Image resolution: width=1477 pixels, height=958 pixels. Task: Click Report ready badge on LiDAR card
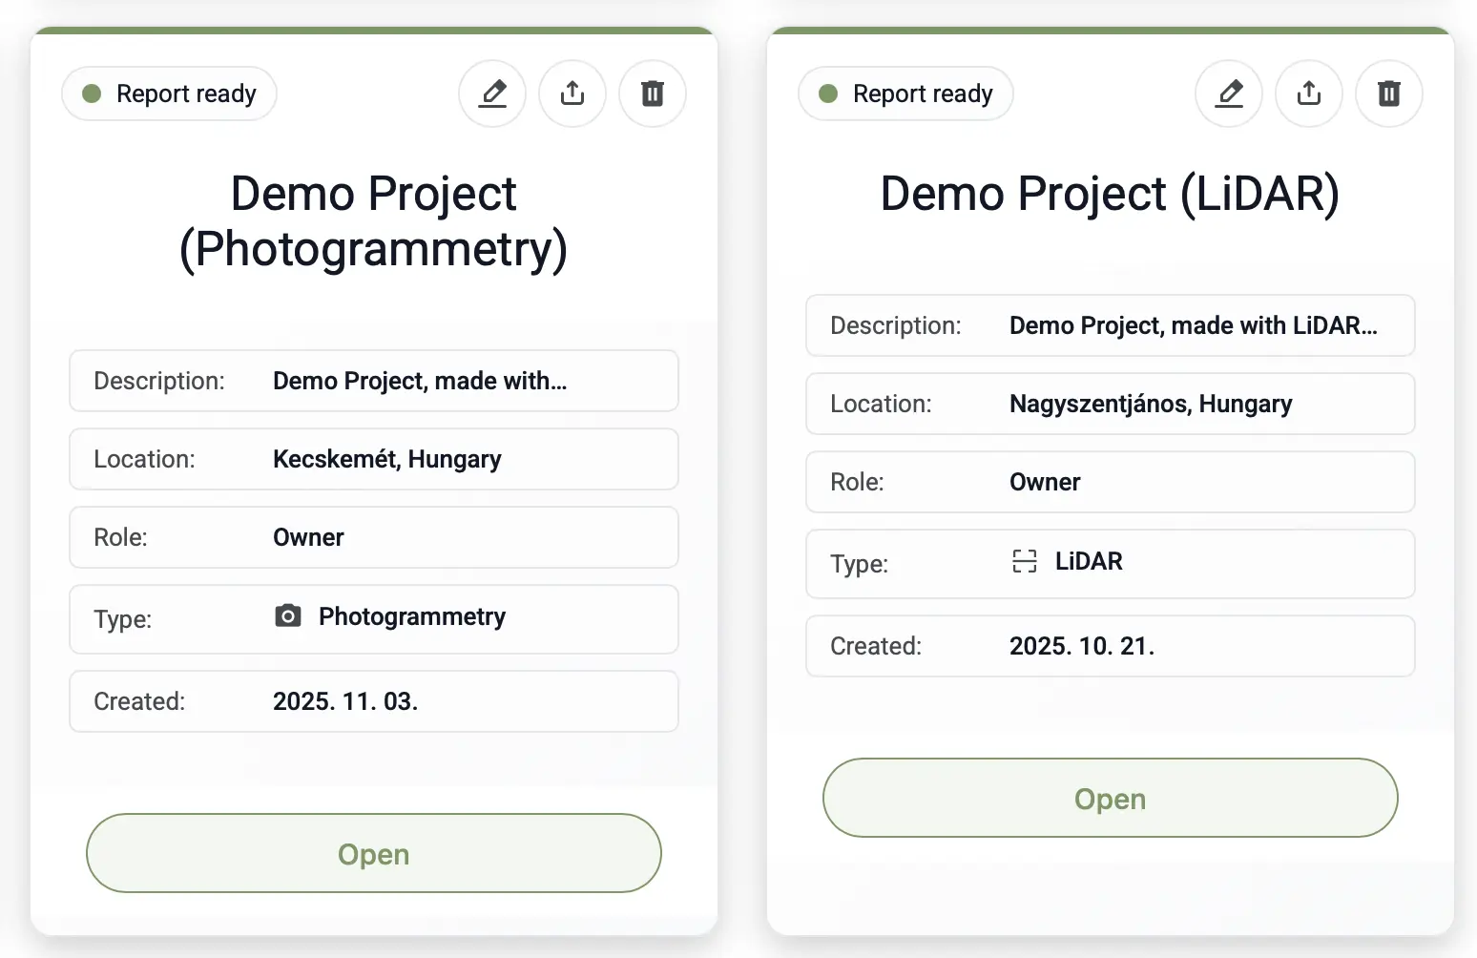[x=906, y=94]
